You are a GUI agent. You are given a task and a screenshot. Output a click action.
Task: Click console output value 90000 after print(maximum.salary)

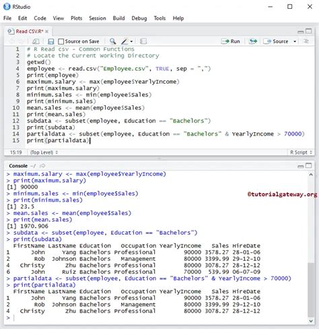click(29, 187)
